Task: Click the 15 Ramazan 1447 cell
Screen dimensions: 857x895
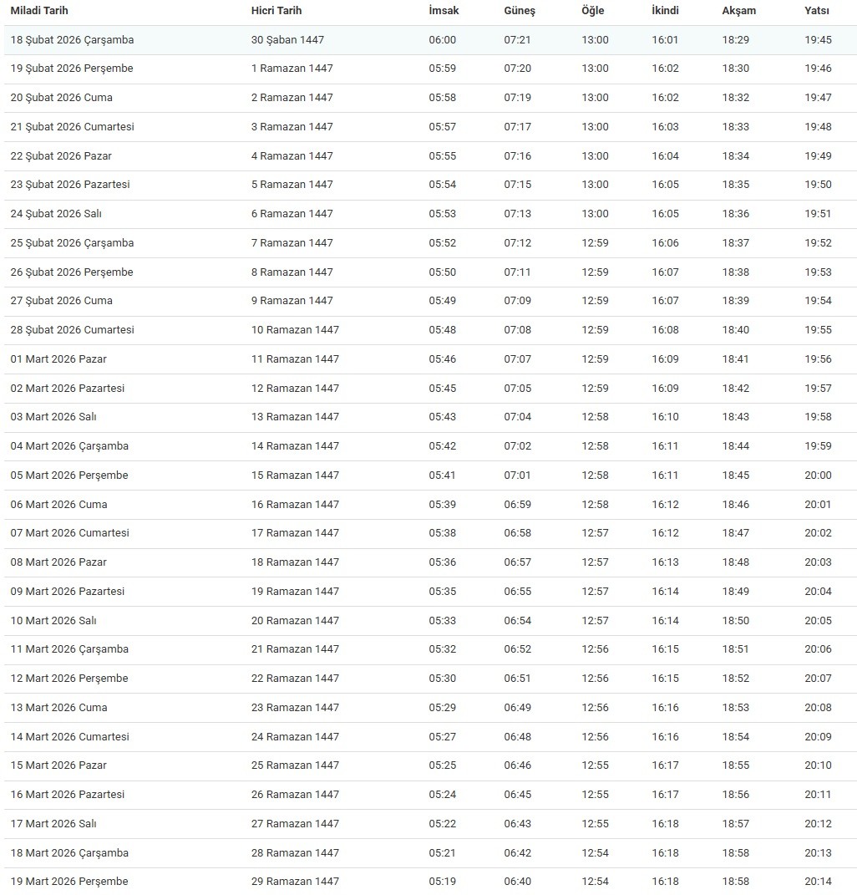Action: pyautogui.click(x=295, y=475)
